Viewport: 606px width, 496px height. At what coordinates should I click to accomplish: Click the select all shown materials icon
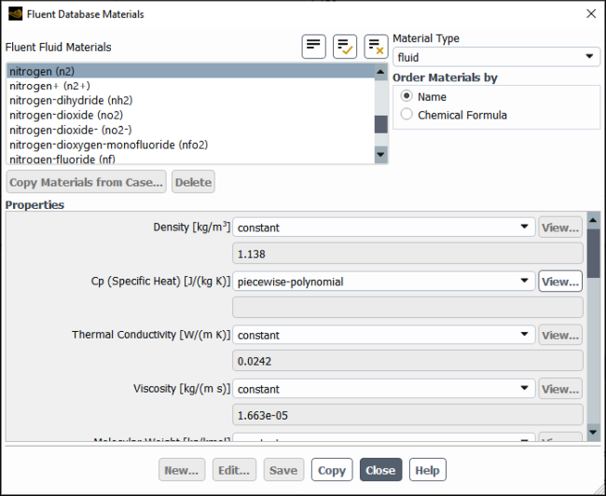tap(345, 47)
